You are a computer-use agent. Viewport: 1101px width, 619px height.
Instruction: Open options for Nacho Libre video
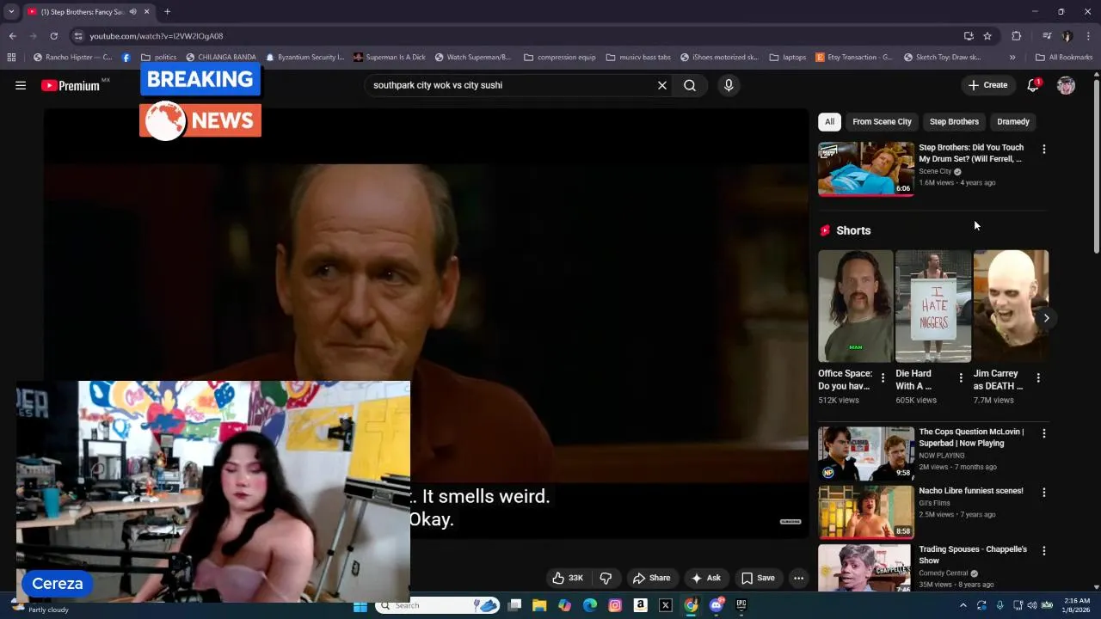1044,493
